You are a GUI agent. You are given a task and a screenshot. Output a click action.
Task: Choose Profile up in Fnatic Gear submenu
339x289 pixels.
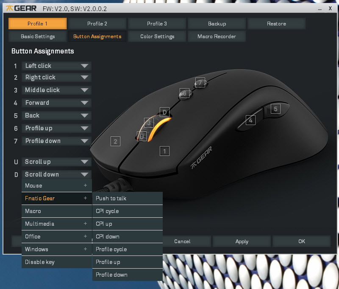(x=128, y=262)
